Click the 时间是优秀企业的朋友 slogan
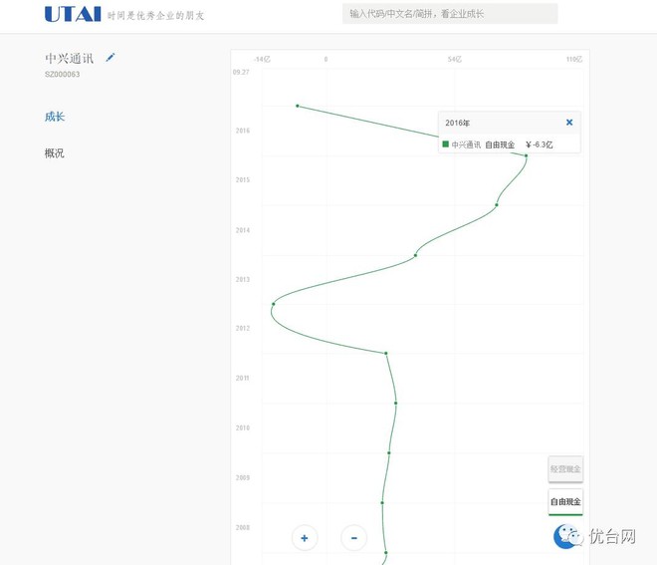The height and width of the screenshot is (565, 657). coord(155,16)
